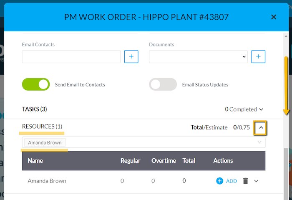This screenshot has height=200, width=292.
Task: Open the resource selector dropdown arrow
Action: coord(259,142)
